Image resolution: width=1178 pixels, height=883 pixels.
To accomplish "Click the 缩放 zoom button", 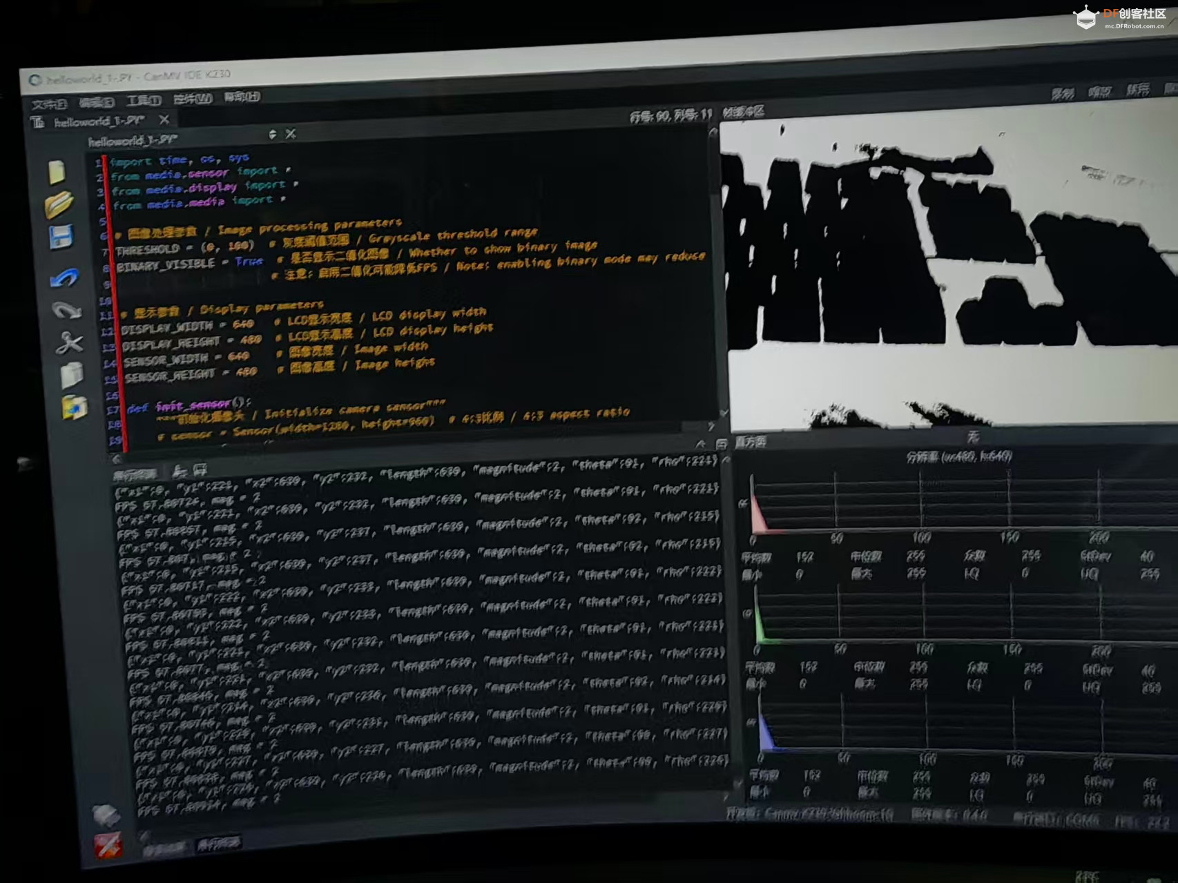I will click(x=1099, y=92).
